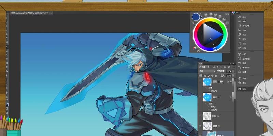This screenshot has height=136, width=273.
Task: Open the blend mode dropdown
Action: click(207, 71)
